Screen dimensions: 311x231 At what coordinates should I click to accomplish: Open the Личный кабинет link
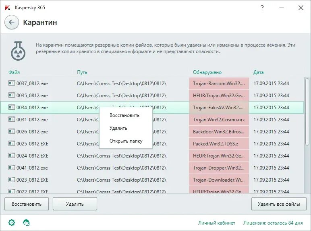(x=217, y=223)
